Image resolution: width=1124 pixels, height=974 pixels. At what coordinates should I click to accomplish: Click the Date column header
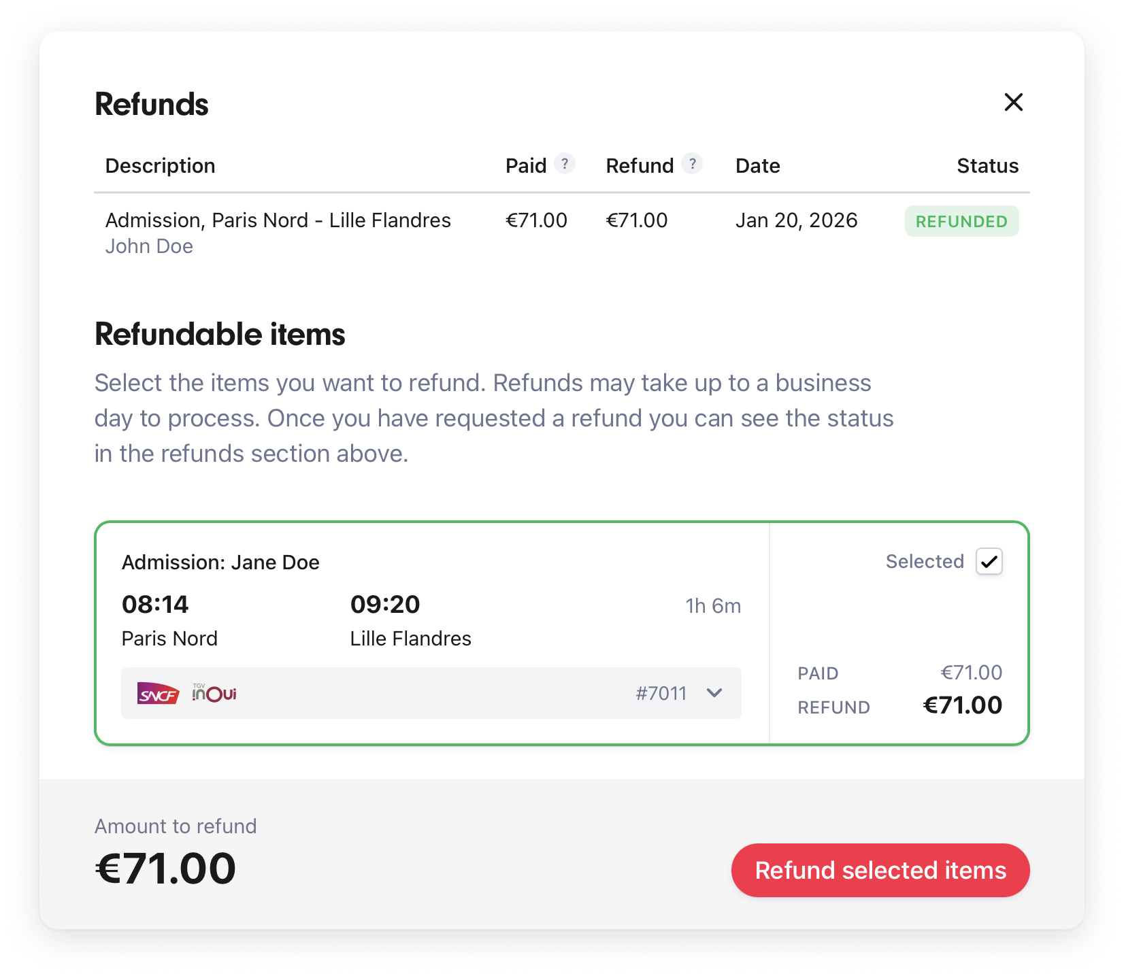pos(757,166)
